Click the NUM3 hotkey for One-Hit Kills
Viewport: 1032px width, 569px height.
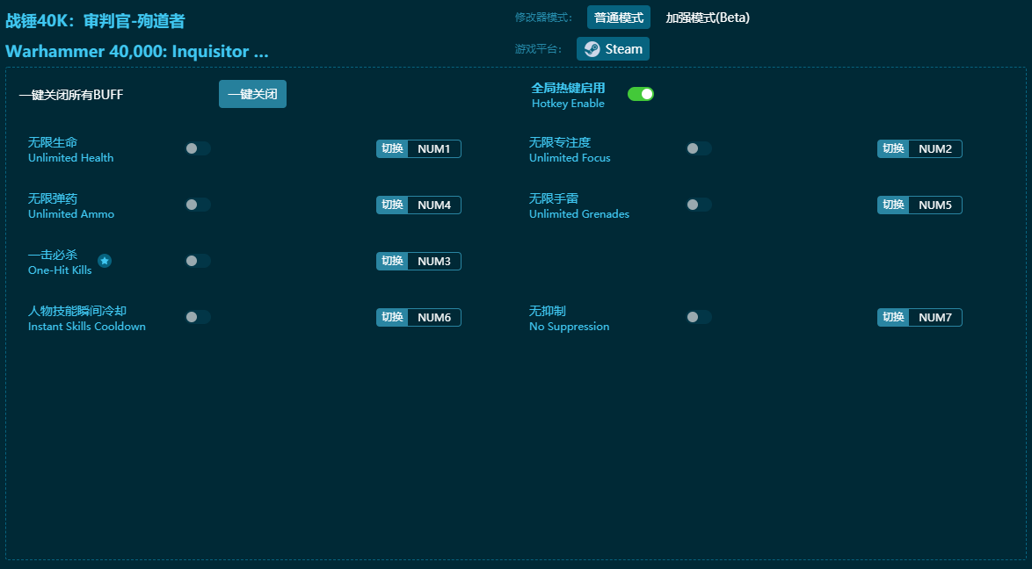433,261
